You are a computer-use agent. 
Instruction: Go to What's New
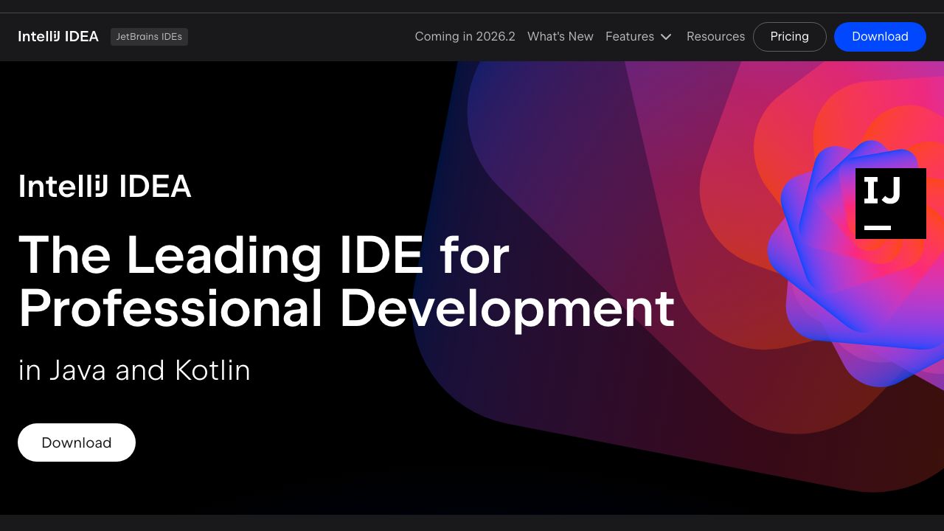[x=560, y=37]
